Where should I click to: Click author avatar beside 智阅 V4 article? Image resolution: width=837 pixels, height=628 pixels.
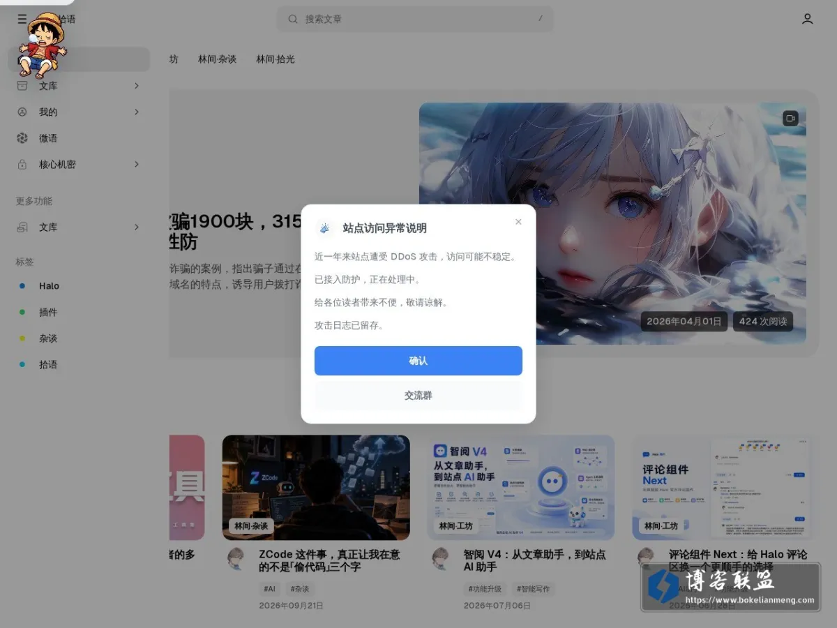point(441,558)
